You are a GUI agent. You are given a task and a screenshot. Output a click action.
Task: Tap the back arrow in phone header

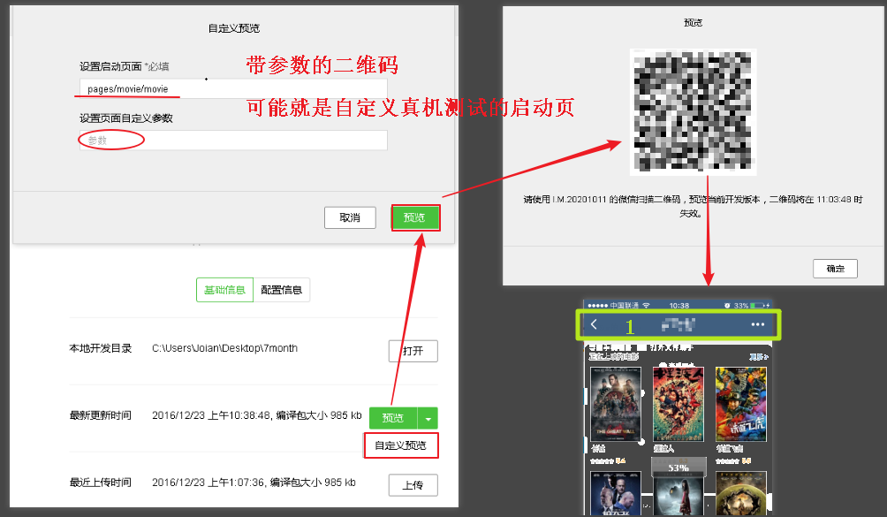(x=595, y=325)
